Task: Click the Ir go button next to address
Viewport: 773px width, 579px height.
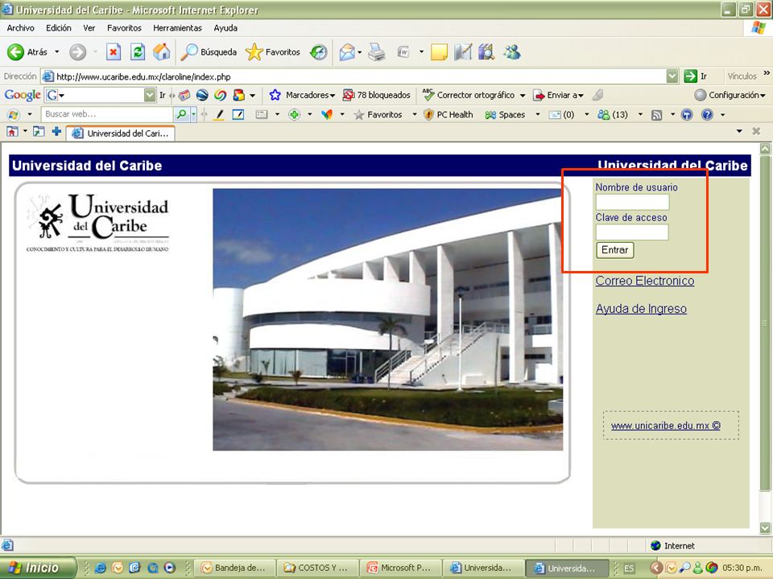Action: (x=696, y=76)
